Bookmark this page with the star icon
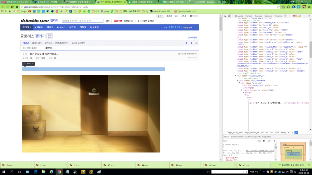Screen dimensions: 312x175 point(278,7)
